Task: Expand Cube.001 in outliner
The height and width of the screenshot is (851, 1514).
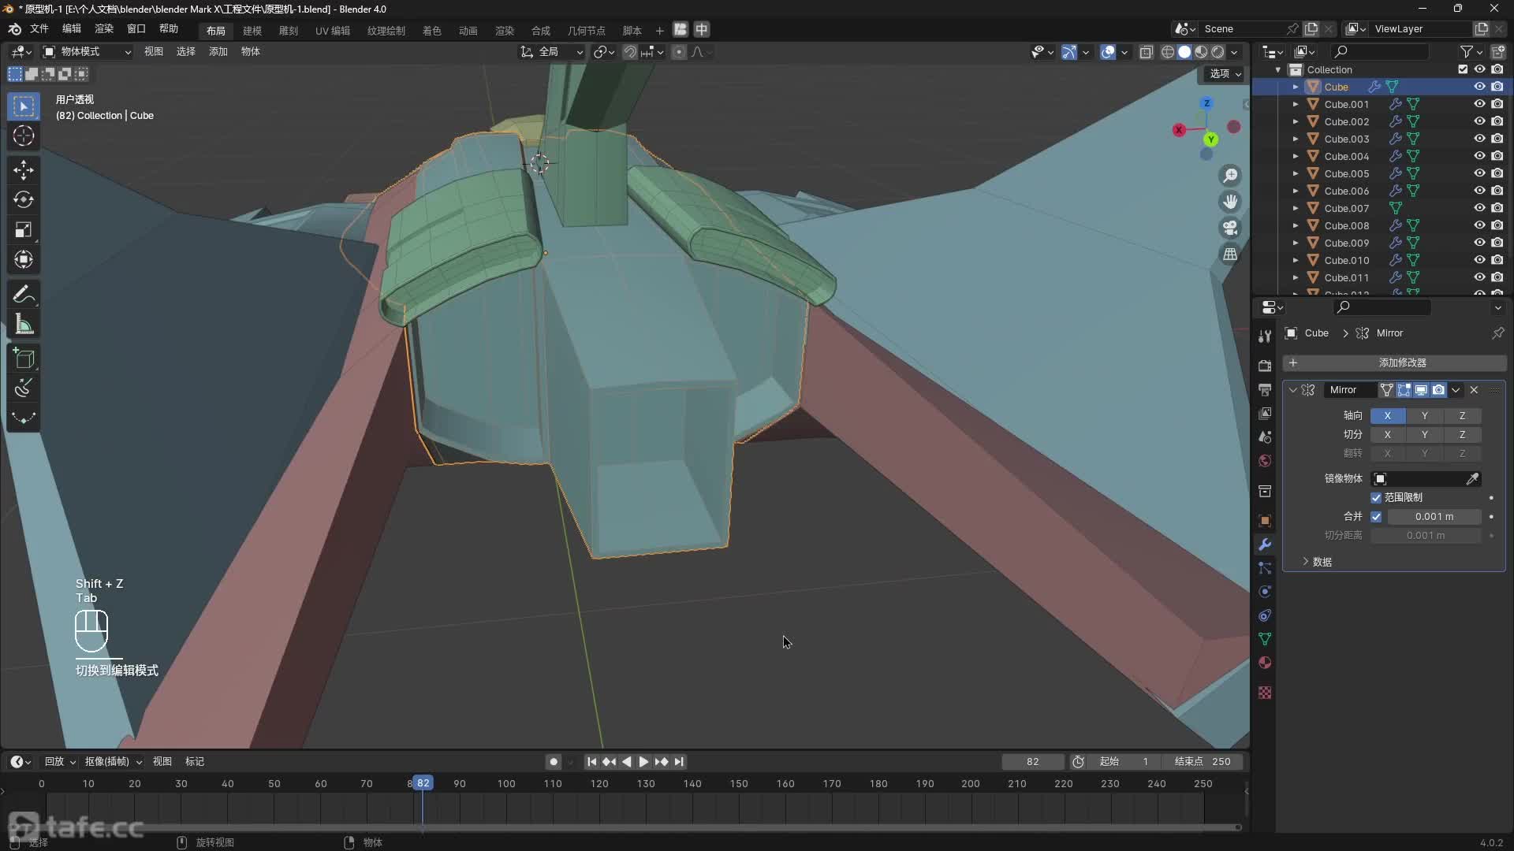Action: [x=1295, y=104]
